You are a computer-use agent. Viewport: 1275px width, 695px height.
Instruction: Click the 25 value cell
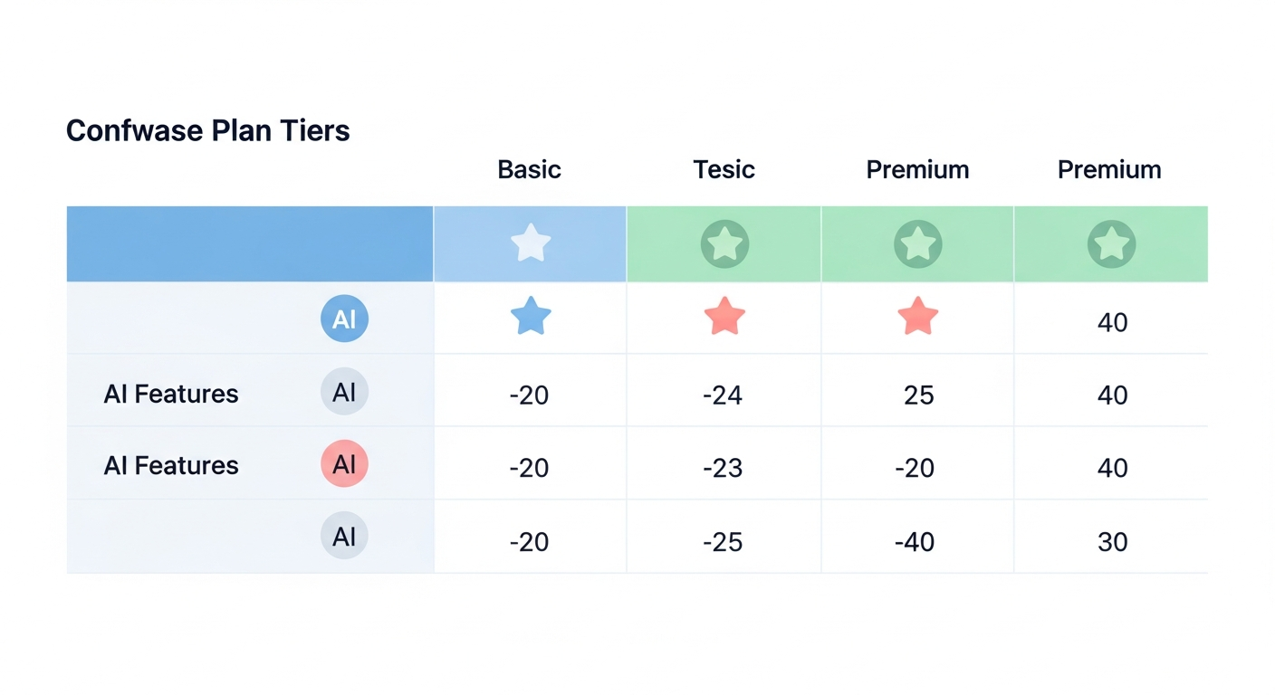coord(918,395)
